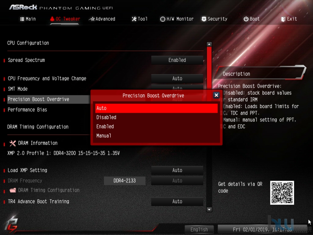Select the SMT Mode setting
313x235 pixels.
(18, 89)
